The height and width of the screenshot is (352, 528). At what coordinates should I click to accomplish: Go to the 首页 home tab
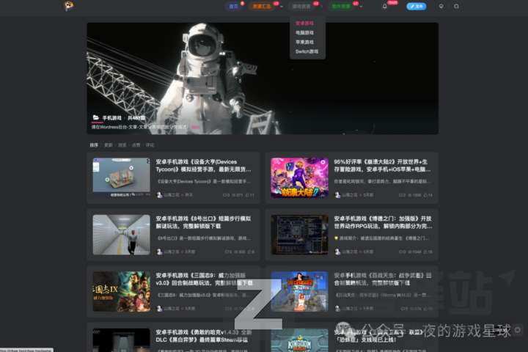coord(235,7)
